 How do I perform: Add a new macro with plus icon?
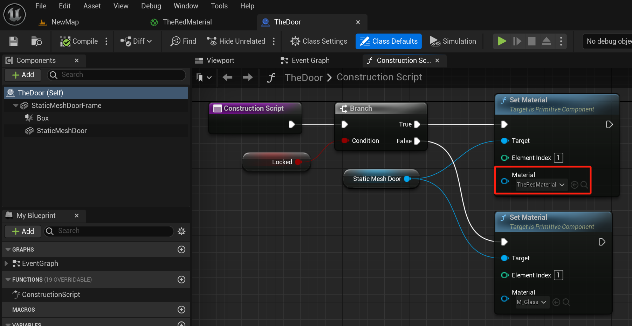[181, 310]
